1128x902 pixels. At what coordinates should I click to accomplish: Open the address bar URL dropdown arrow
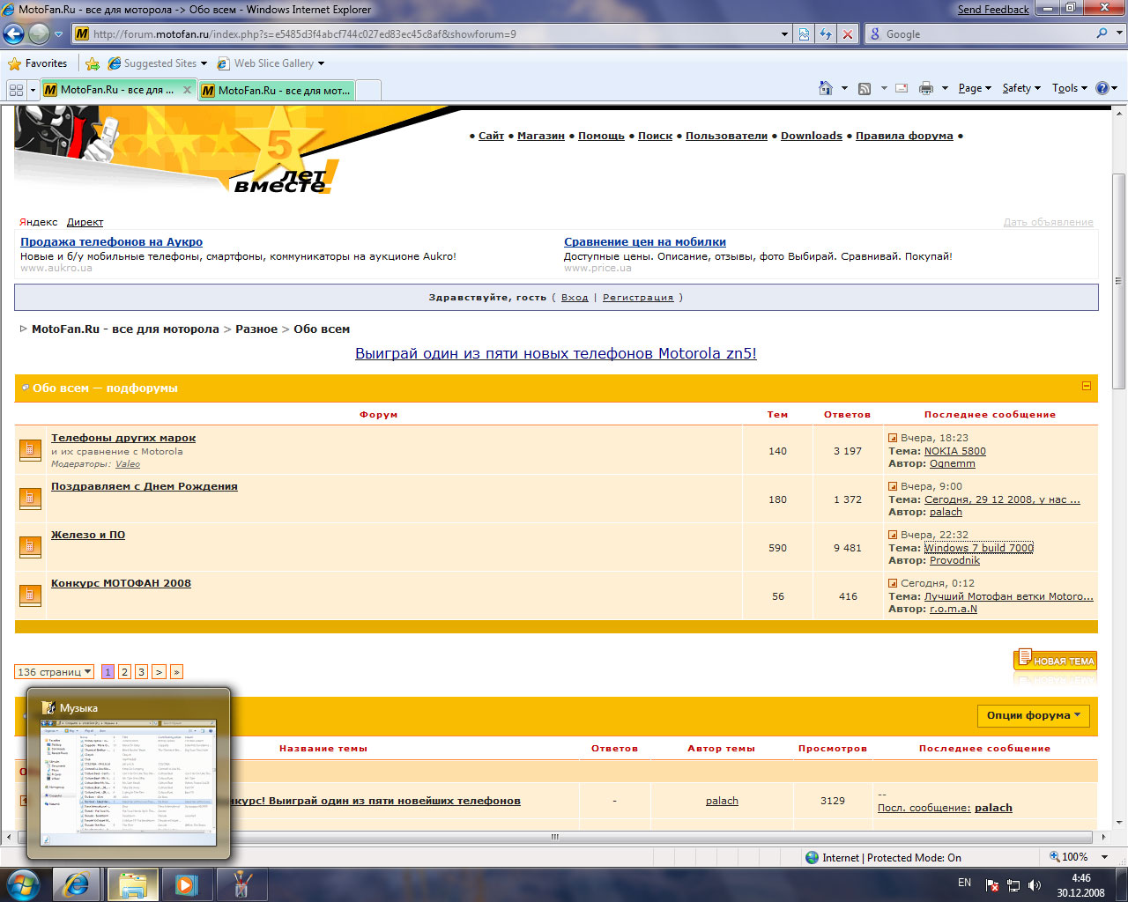(785, 33)
